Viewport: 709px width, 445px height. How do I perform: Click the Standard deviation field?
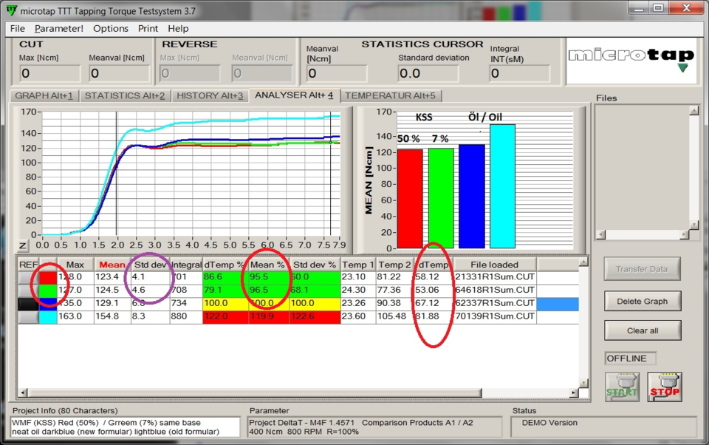pos(428,73)
